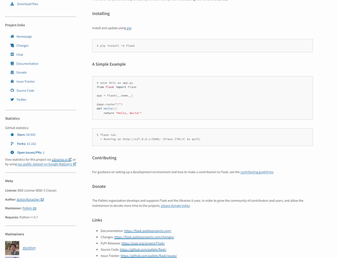
Task: Click the please donate today link
Action: coord(175,206)
